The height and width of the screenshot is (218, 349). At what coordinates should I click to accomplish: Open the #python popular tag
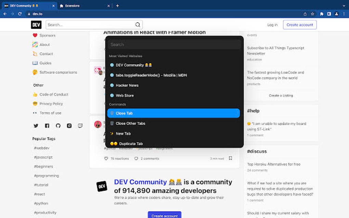pos(41,203)
